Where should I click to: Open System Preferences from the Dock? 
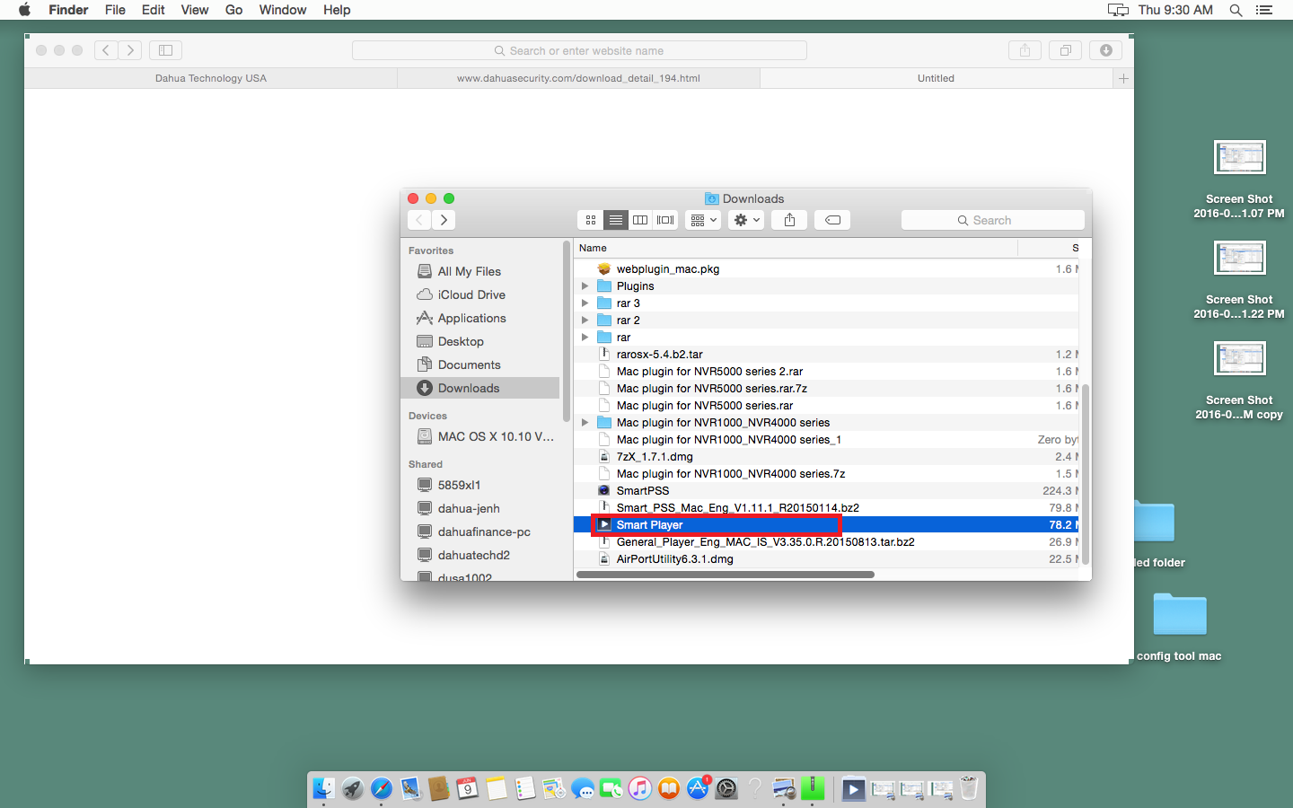click(x=726, y=788)
